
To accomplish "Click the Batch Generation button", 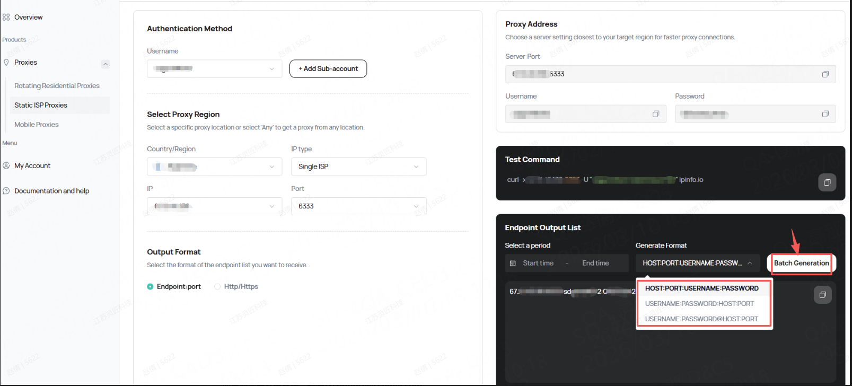I will 801,264.
